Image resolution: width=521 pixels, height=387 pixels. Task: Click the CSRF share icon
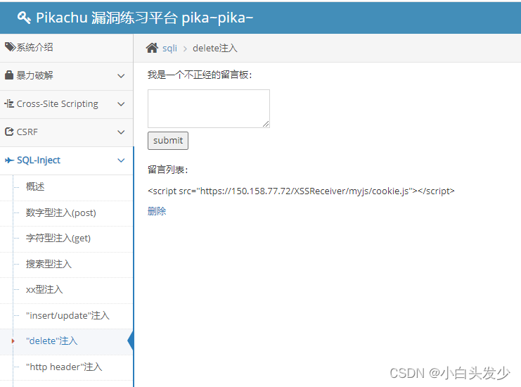pos(9,132)
